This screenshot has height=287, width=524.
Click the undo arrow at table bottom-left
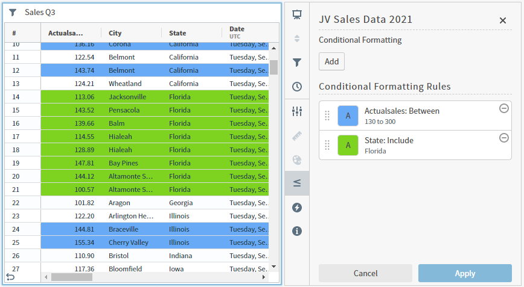point(10,277)
